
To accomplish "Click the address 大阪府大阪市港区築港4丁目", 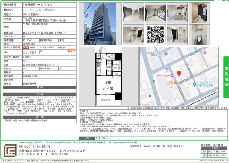I will coord(44,21).
